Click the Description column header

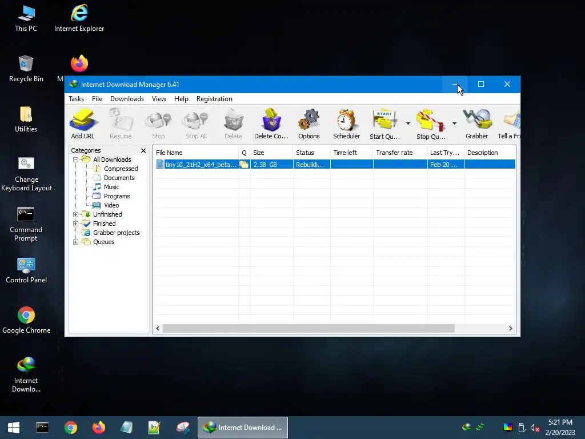(490, 153)
